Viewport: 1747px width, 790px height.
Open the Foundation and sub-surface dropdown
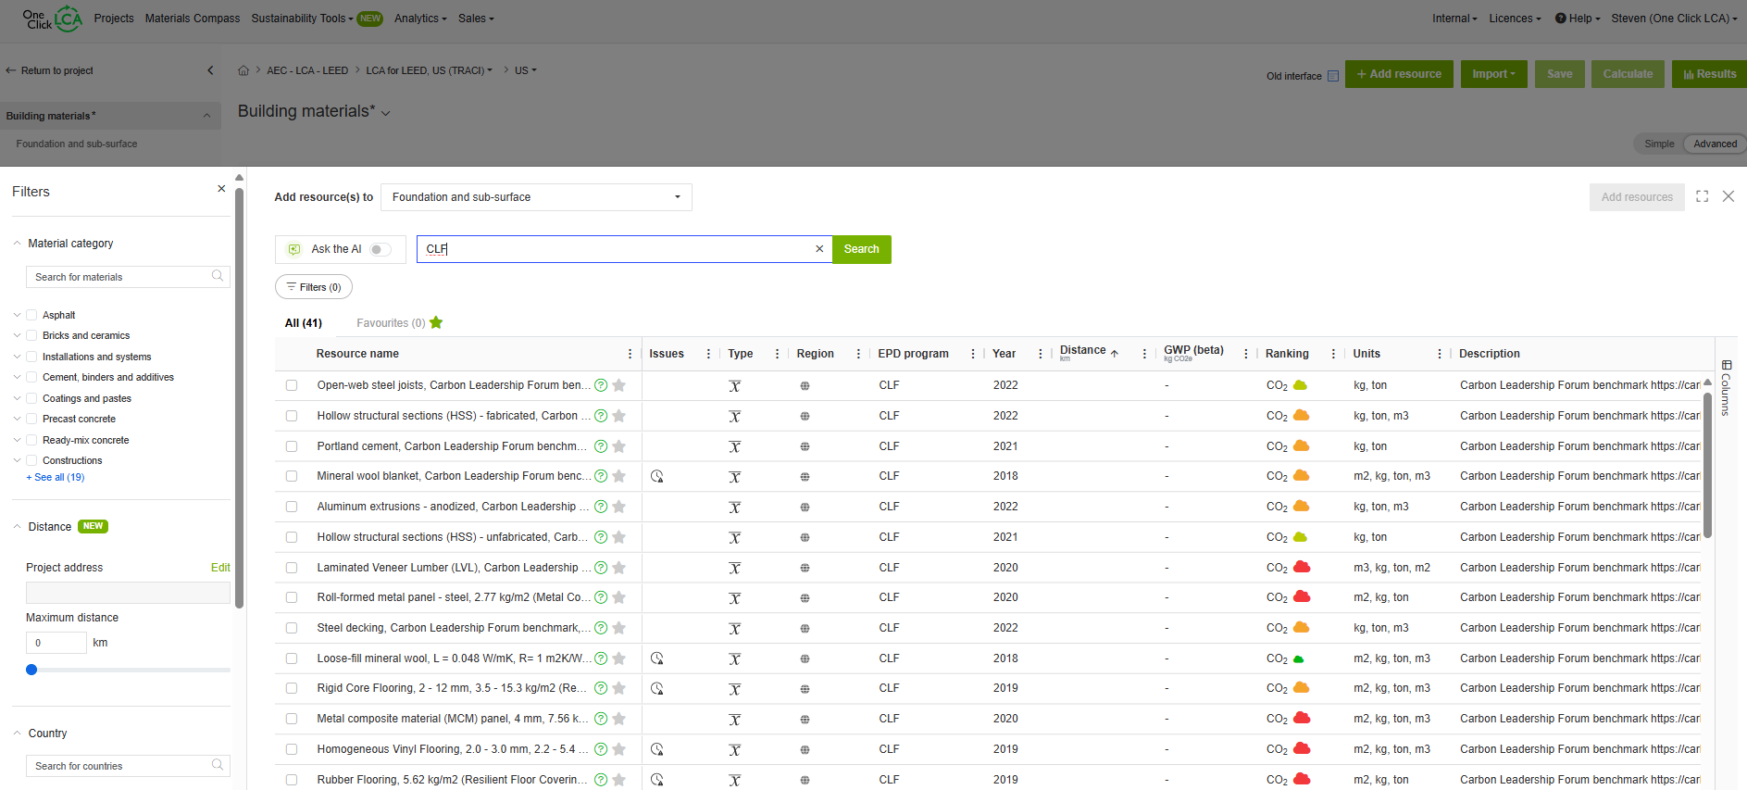536,197
